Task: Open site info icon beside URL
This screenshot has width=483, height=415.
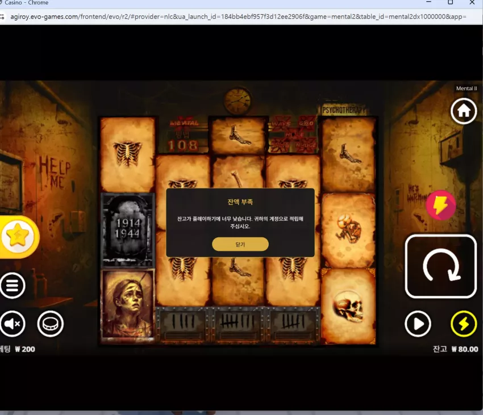Action: pyautogui.click(x=2, y=16)
